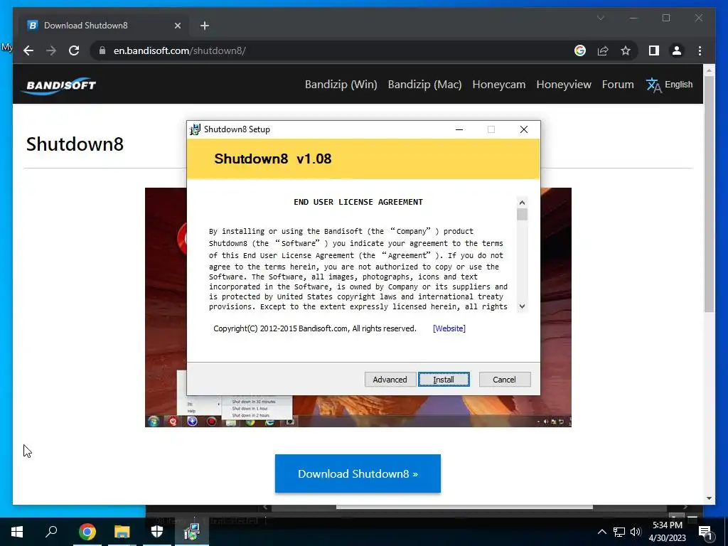Go back in Chrome

pyautogui.click(x=28, y=50)
